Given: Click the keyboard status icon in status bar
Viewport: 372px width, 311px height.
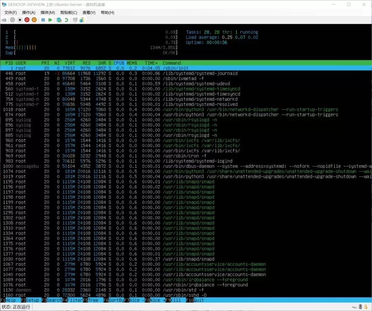Looking at the screenshot, I should (354, 307).
